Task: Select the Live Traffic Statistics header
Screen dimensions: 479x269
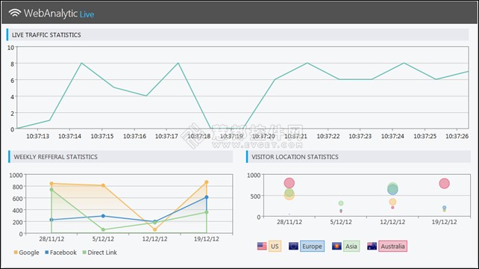Action: [238, 34]
